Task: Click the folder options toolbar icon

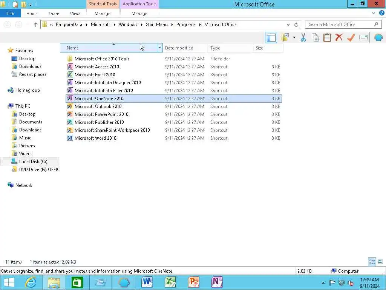Action: pyautogui.click(x=285, y=37)
